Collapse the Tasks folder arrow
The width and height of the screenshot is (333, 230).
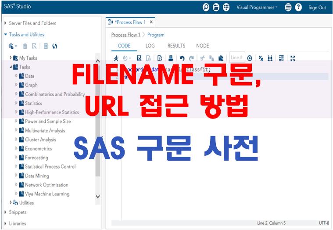pyautogui.click(x=11, y=67)
